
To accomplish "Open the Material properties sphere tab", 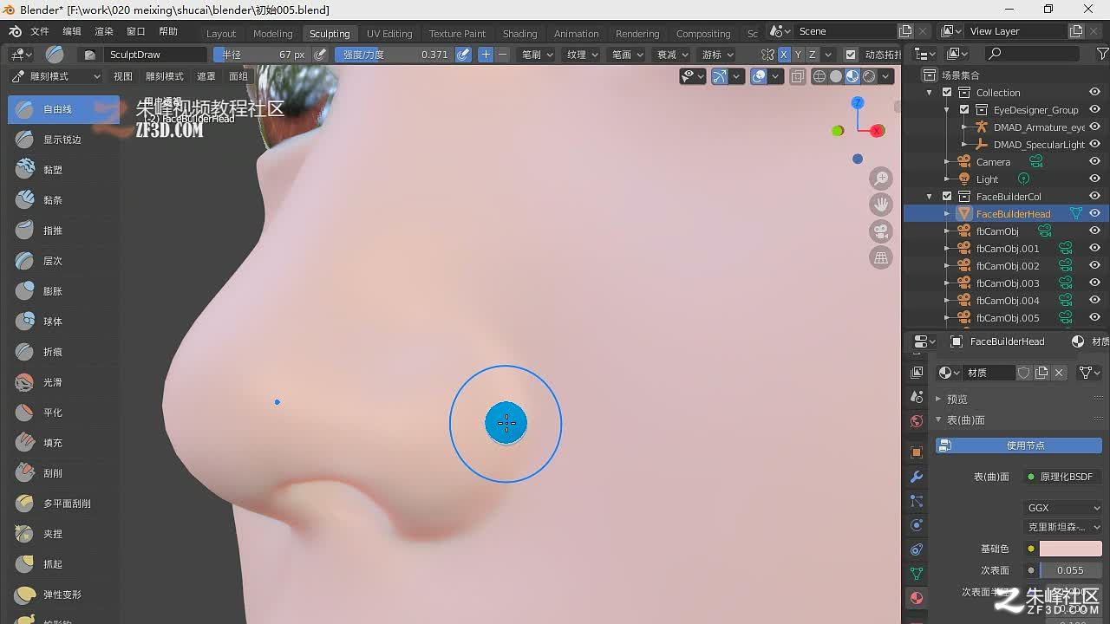I will pos(917,598).
